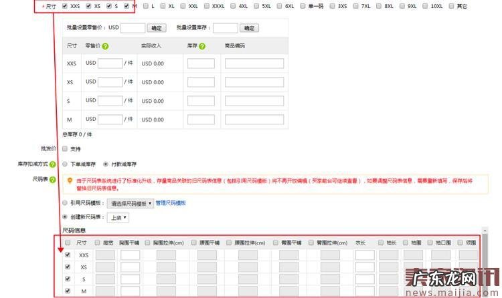The width and height of the screenshot is (502, 298).
Task: Check the L size checkbox
Action: coord(146,6)
